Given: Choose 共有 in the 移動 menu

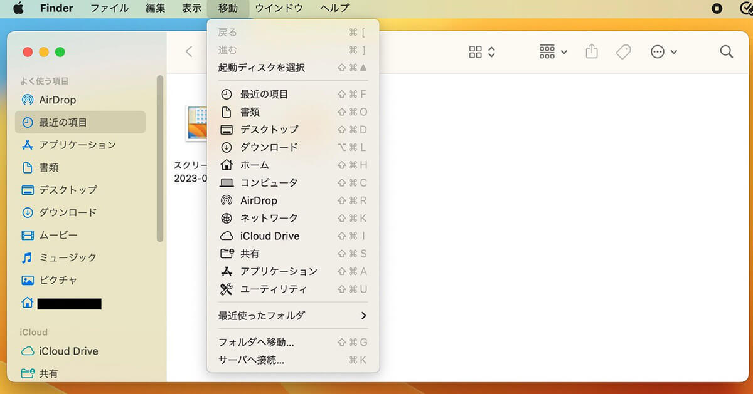Looking at the screenshot, I should coord(292,254).
